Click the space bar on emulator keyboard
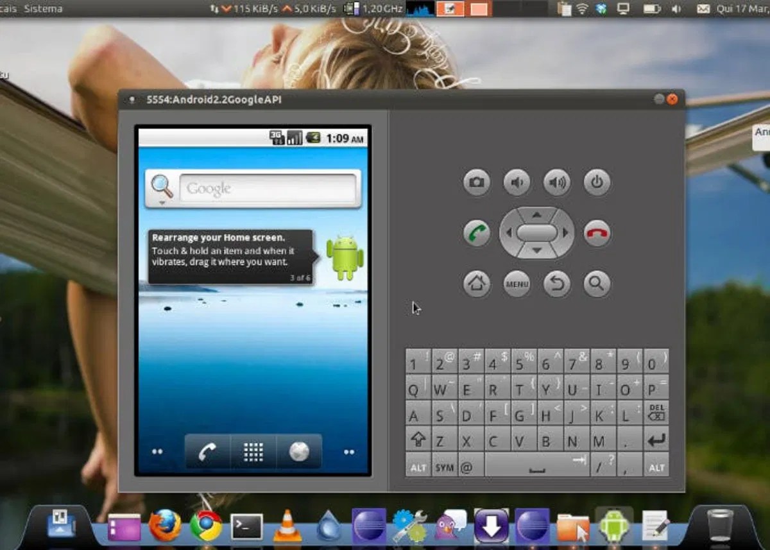This screenshot has height=550, width=770. 537,465
